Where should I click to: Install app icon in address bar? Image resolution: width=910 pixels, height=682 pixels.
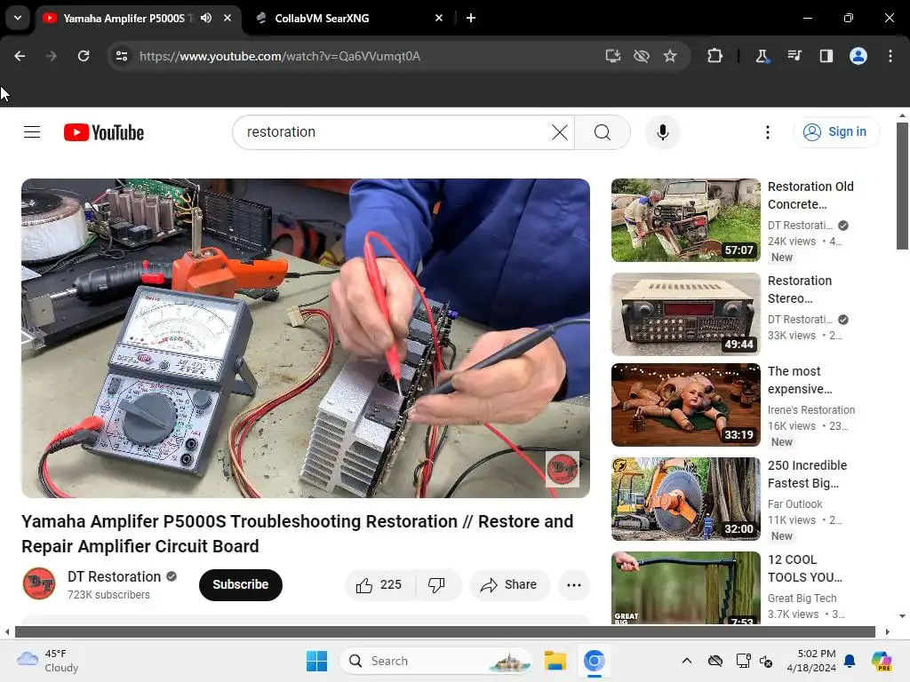pos(613,56)
